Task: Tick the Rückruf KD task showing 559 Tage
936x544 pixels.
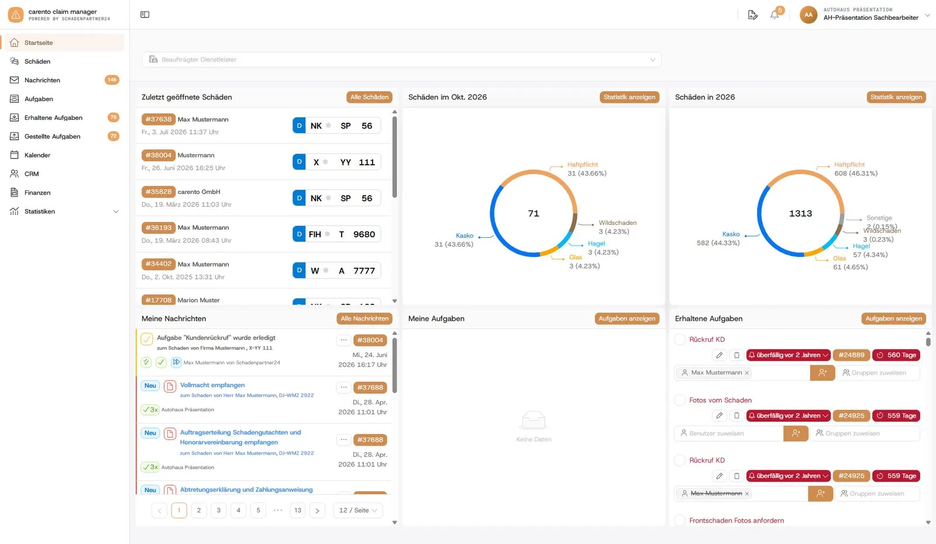Action: (x=680, y=460)
